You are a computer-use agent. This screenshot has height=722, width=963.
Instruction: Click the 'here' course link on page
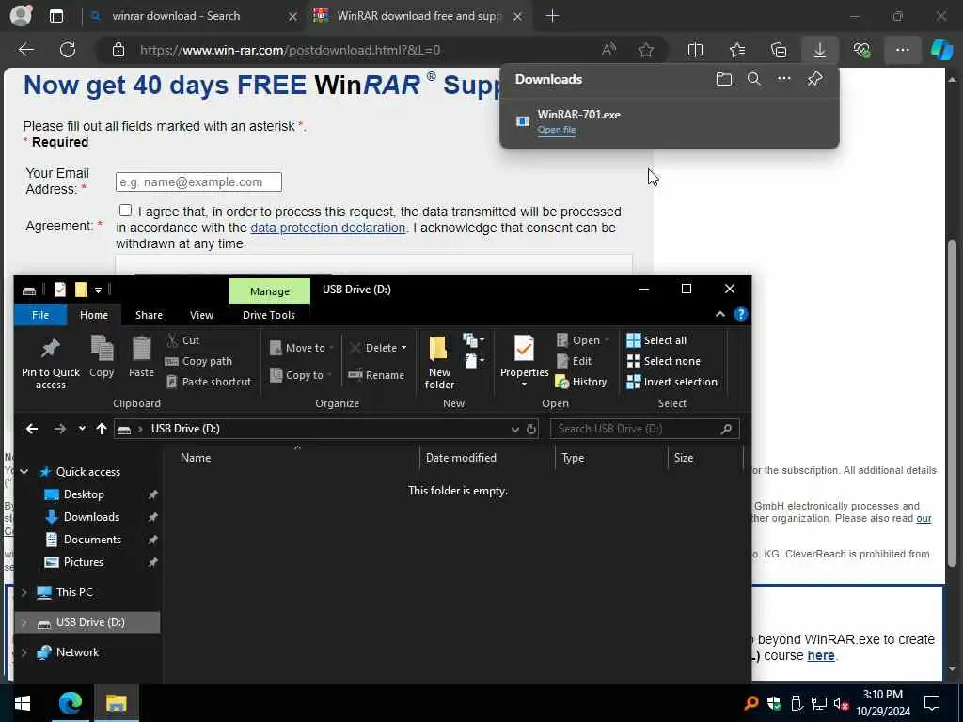[820, 655]
